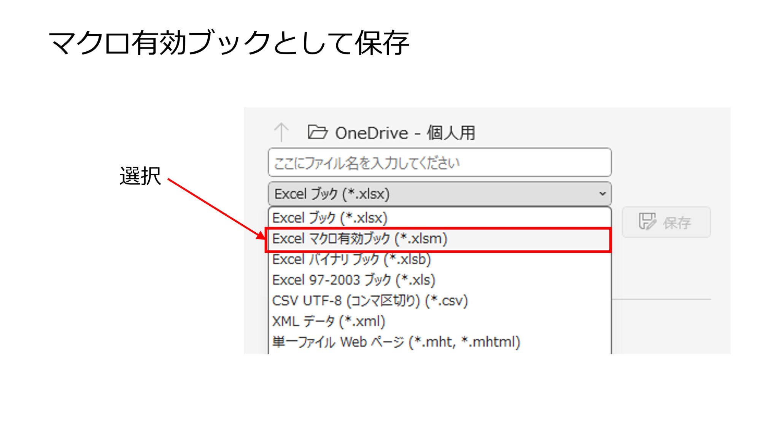Select CSV UTF-8 (コンマ区切り) format
779x438 pixels.
370,300
